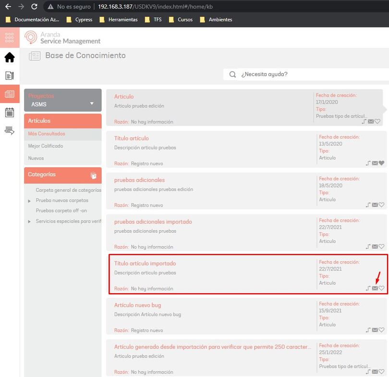
Task: Click route icon on 'Artículo generado desde importación' card
Action: [x=368, y=372]
